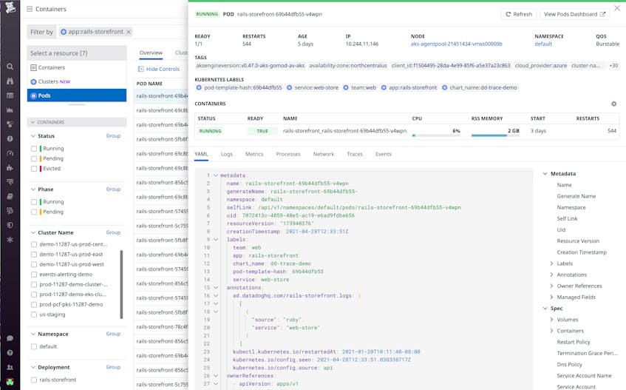626x390 pixels.
Task: Click the CPU usage bar at 6%
Action: (436, 135)
